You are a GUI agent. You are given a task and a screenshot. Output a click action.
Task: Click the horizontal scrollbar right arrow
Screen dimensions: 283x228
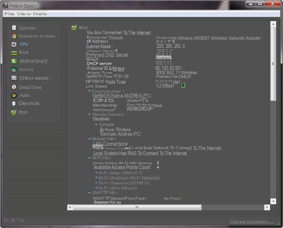click(267, 207)
